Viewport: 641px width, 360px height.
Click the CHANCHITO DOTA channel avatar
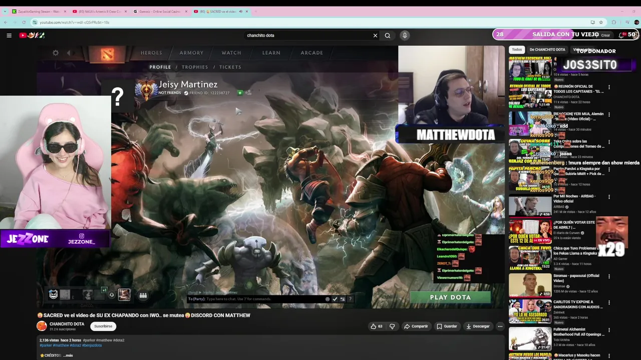click(42, 326)
